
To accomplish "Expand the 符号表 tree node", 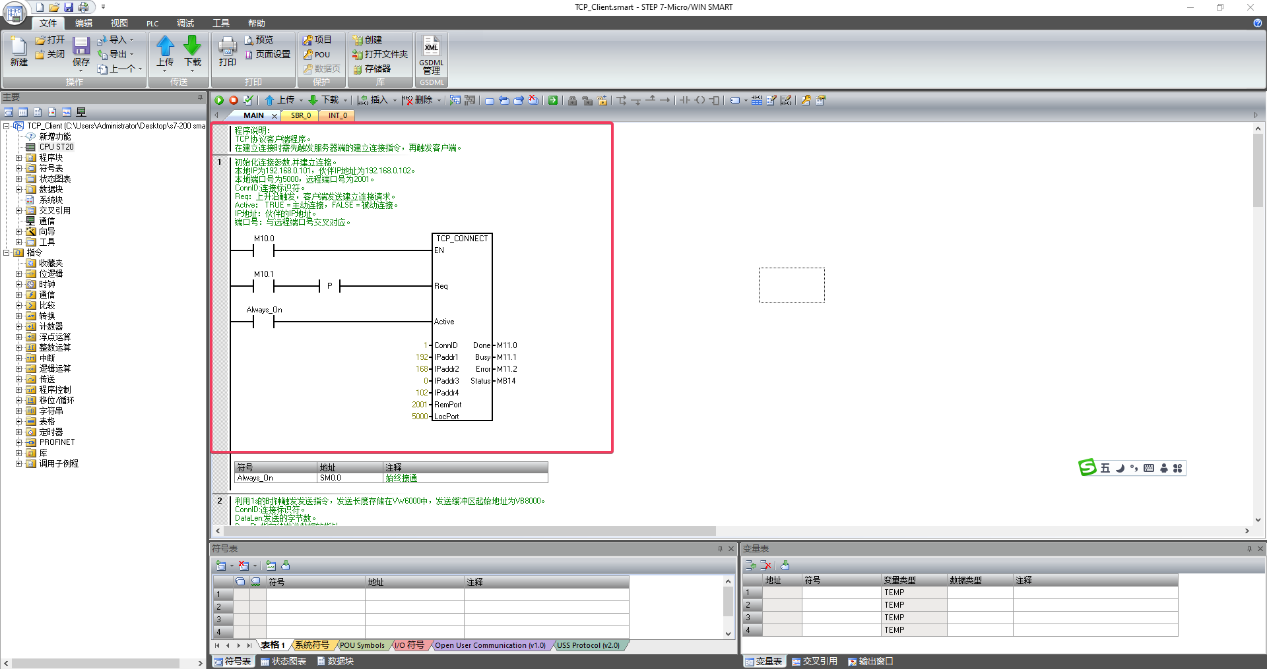I will pyautogui.click(x=19, y=168).
